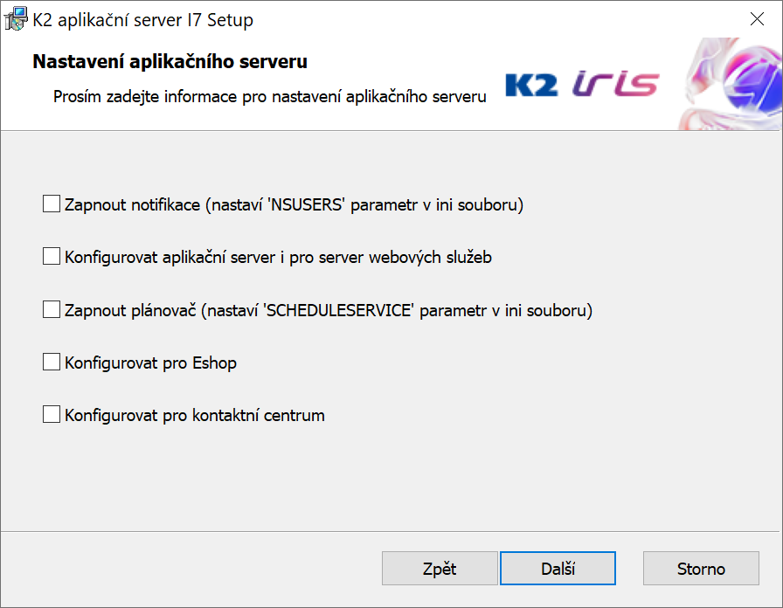The width and height of the screenshot is (783, 608).
Task: Click the decorative iris swirl graphic
Action: coord(731,84)
